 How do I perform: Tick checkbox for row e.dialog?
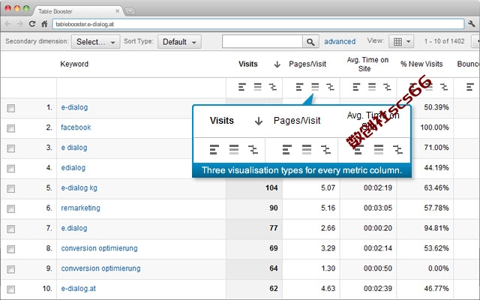11,229
